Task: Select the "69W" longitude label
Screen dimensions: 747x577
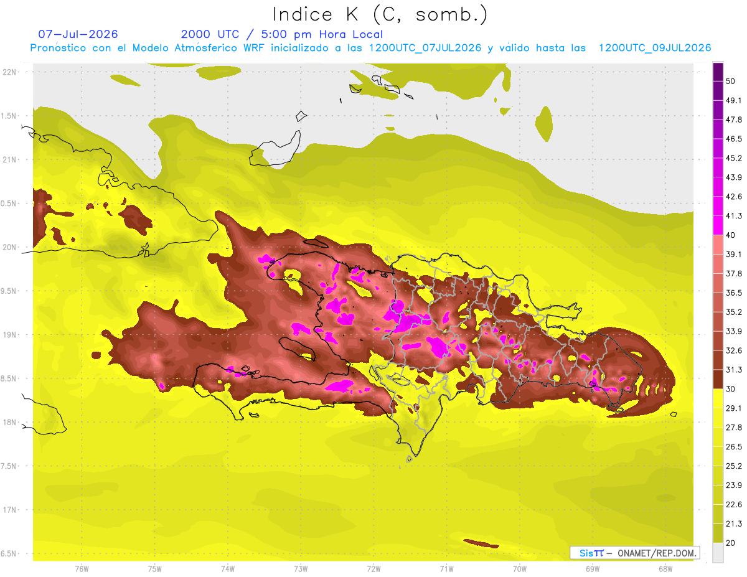Action: [x=593, y=569]
